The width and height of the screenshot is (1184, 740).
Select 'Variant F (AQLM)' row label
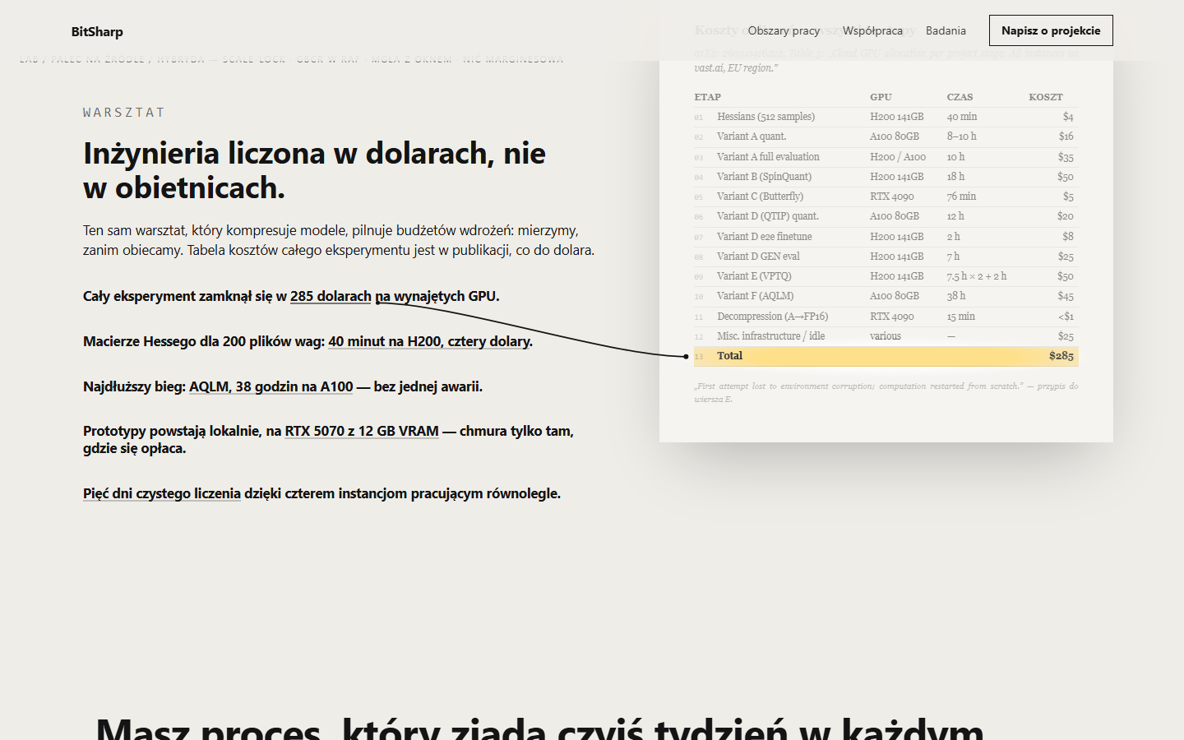click(755, 296)
